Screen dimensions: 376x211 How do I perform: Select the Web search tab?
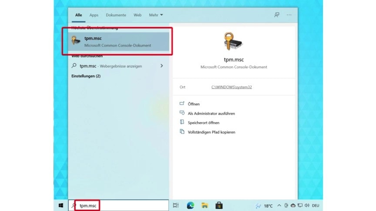click(x=138, y=15)
